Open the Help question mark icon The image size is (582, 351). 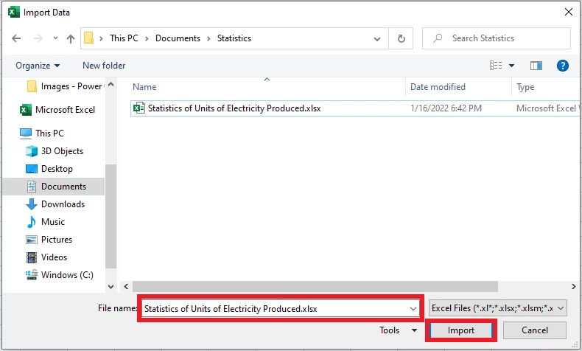click(x=563, y=66)
